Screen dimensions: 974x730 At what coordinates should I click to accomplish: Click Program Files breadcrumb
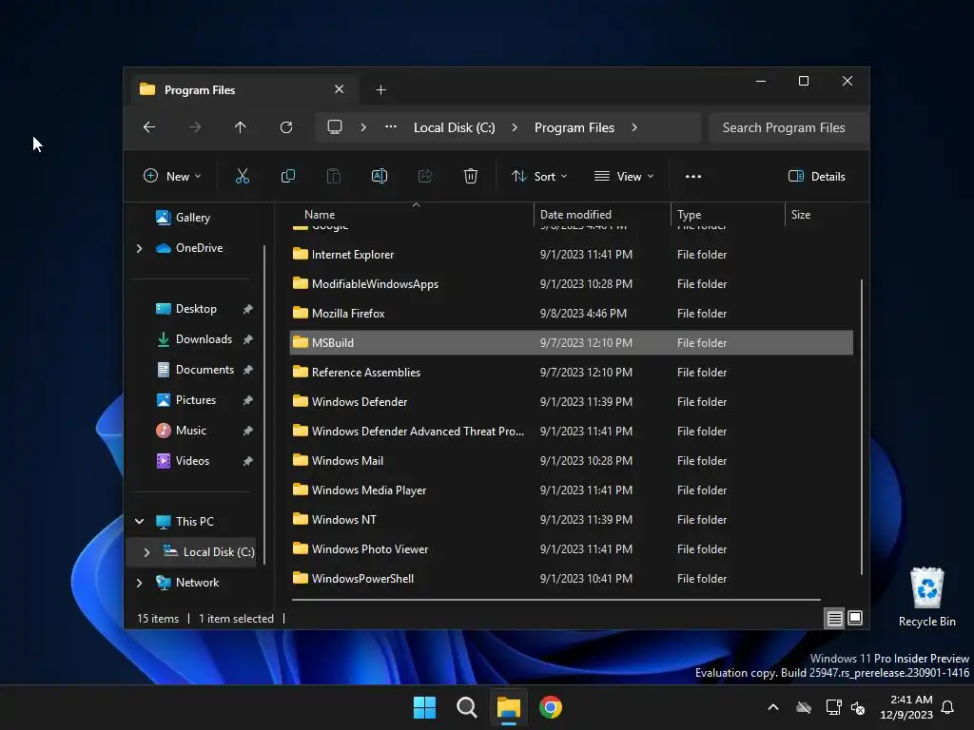coord(574,127)
